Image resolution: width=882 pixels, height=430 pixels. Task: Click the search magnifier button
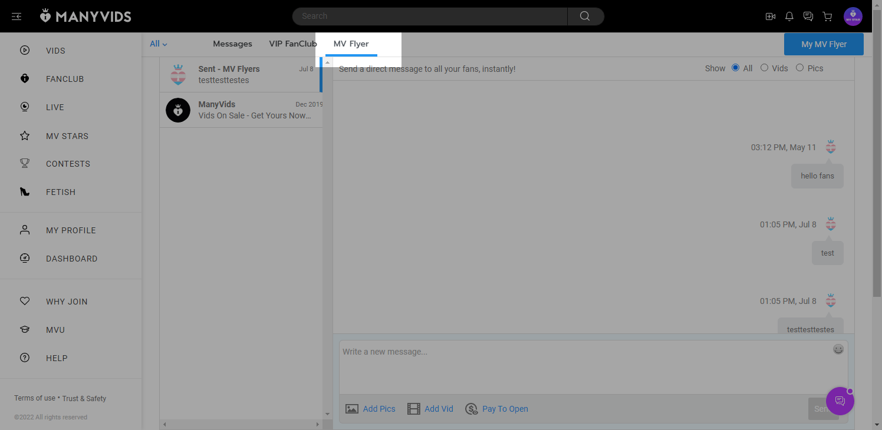585,16
